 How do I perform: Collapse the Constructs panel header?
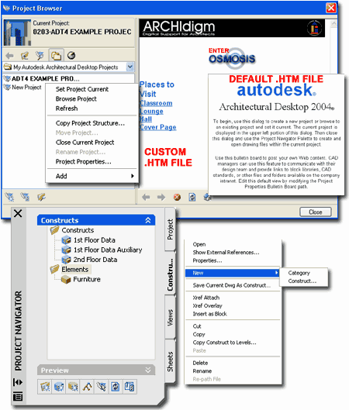point(148,220)
